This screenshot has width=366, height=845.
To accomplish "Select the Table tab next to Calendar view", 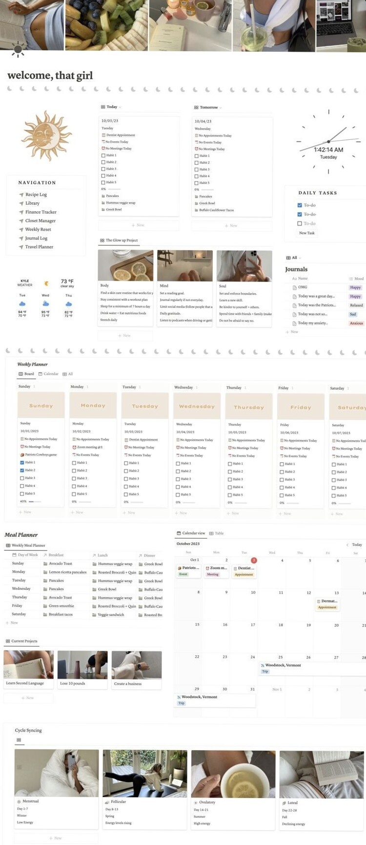I will pos(217,533).
